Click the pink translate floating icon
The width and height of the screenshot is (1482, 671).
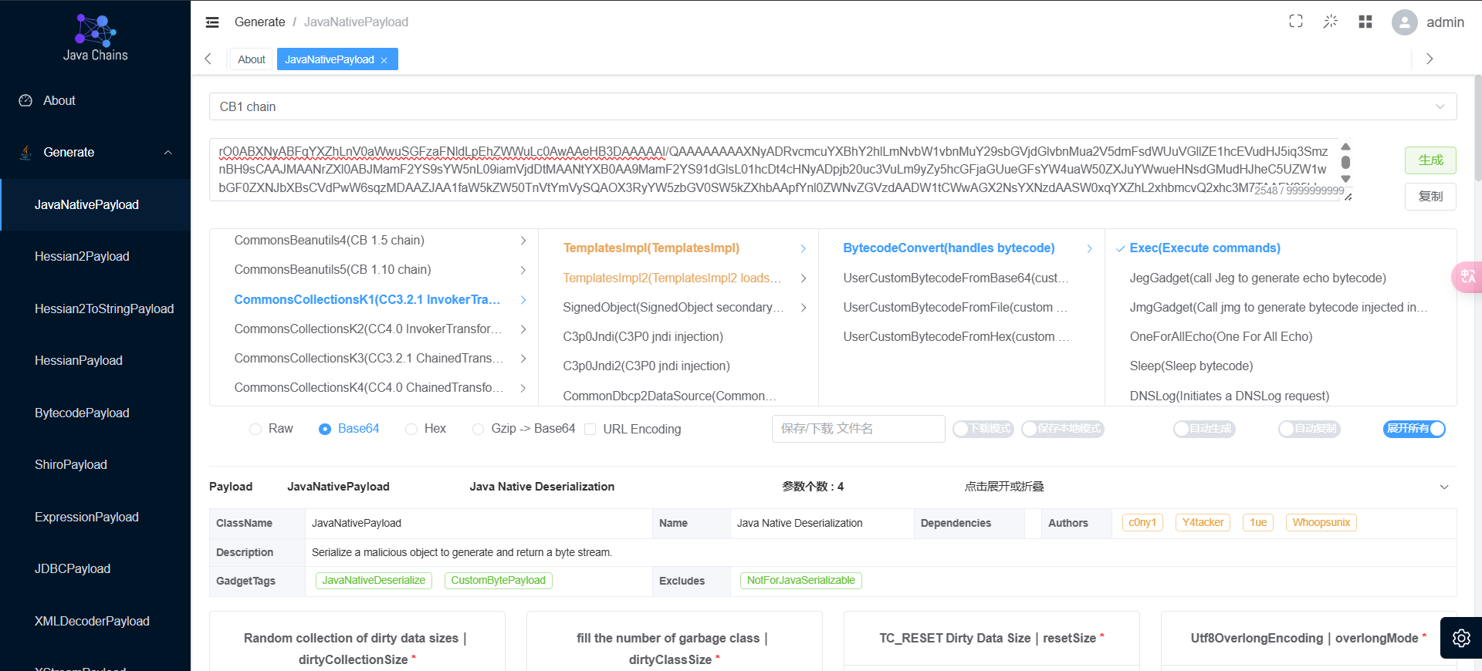click(x=1467, y=277)
